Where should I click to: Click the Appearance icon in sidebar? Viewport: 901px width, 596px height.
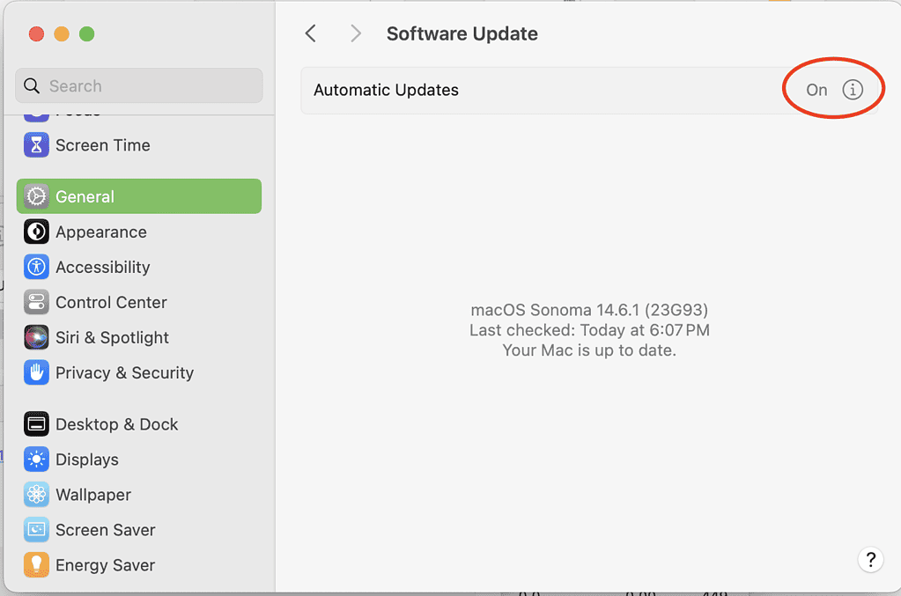(36, 232)
